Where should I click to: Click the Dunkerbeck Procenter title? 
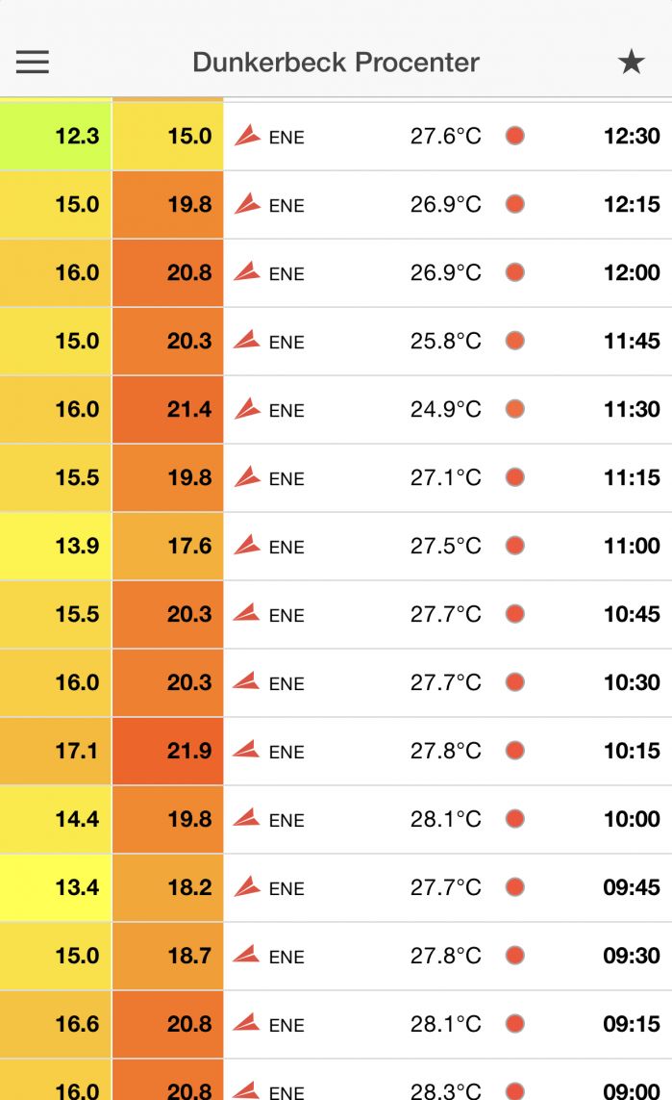336,63
